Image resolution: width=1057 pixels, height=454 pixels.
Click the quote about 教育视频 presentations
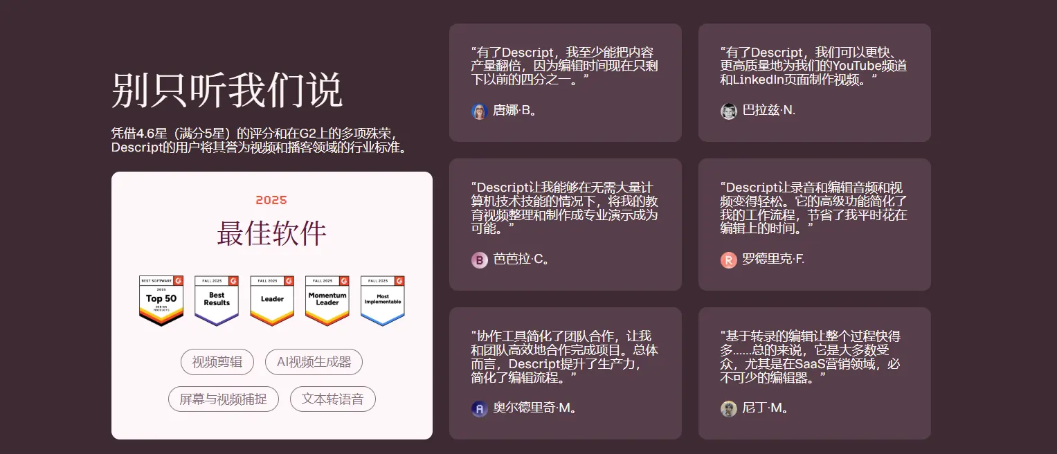(x=565, y=208)
